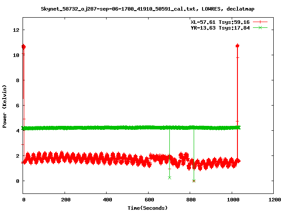This screenshot has height=212, width=283.
Task: Click the red spike peak near 1025 seconds
Action: (237, 45)
